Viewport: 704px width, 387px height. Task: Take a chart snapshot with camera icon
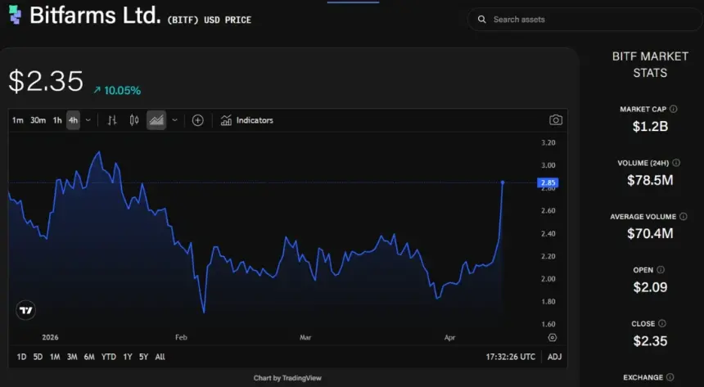coord(556,120)
